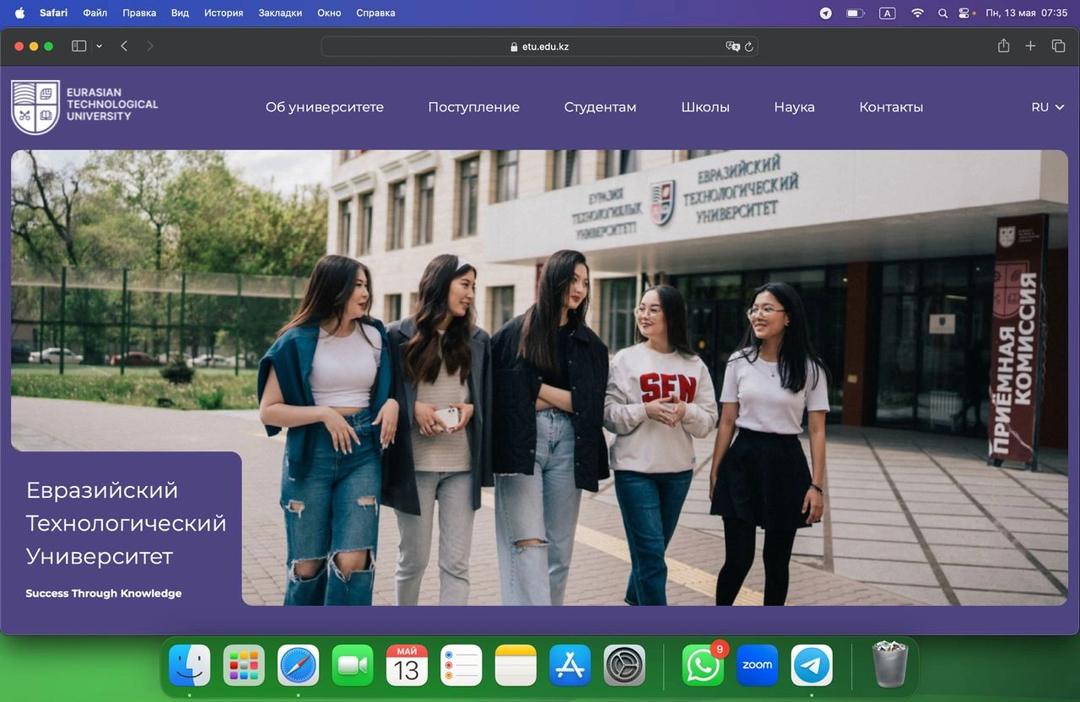Switch keyboard input source indicator
Image resolution: width=1080 pixels, height=702 pixels.
(x=887, y=13)
